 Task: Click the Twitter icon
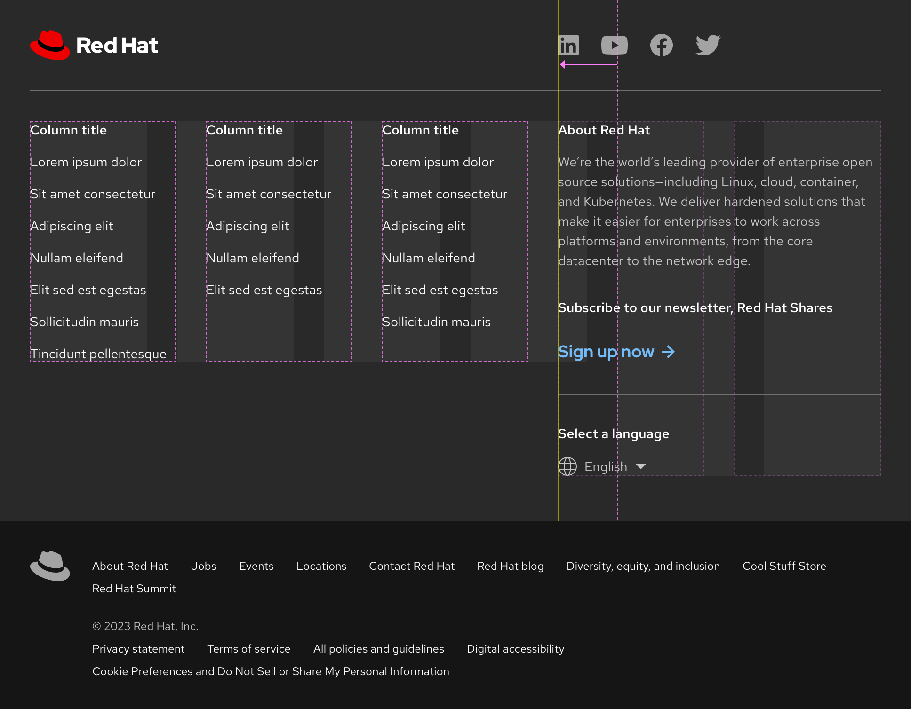point(707,45)
